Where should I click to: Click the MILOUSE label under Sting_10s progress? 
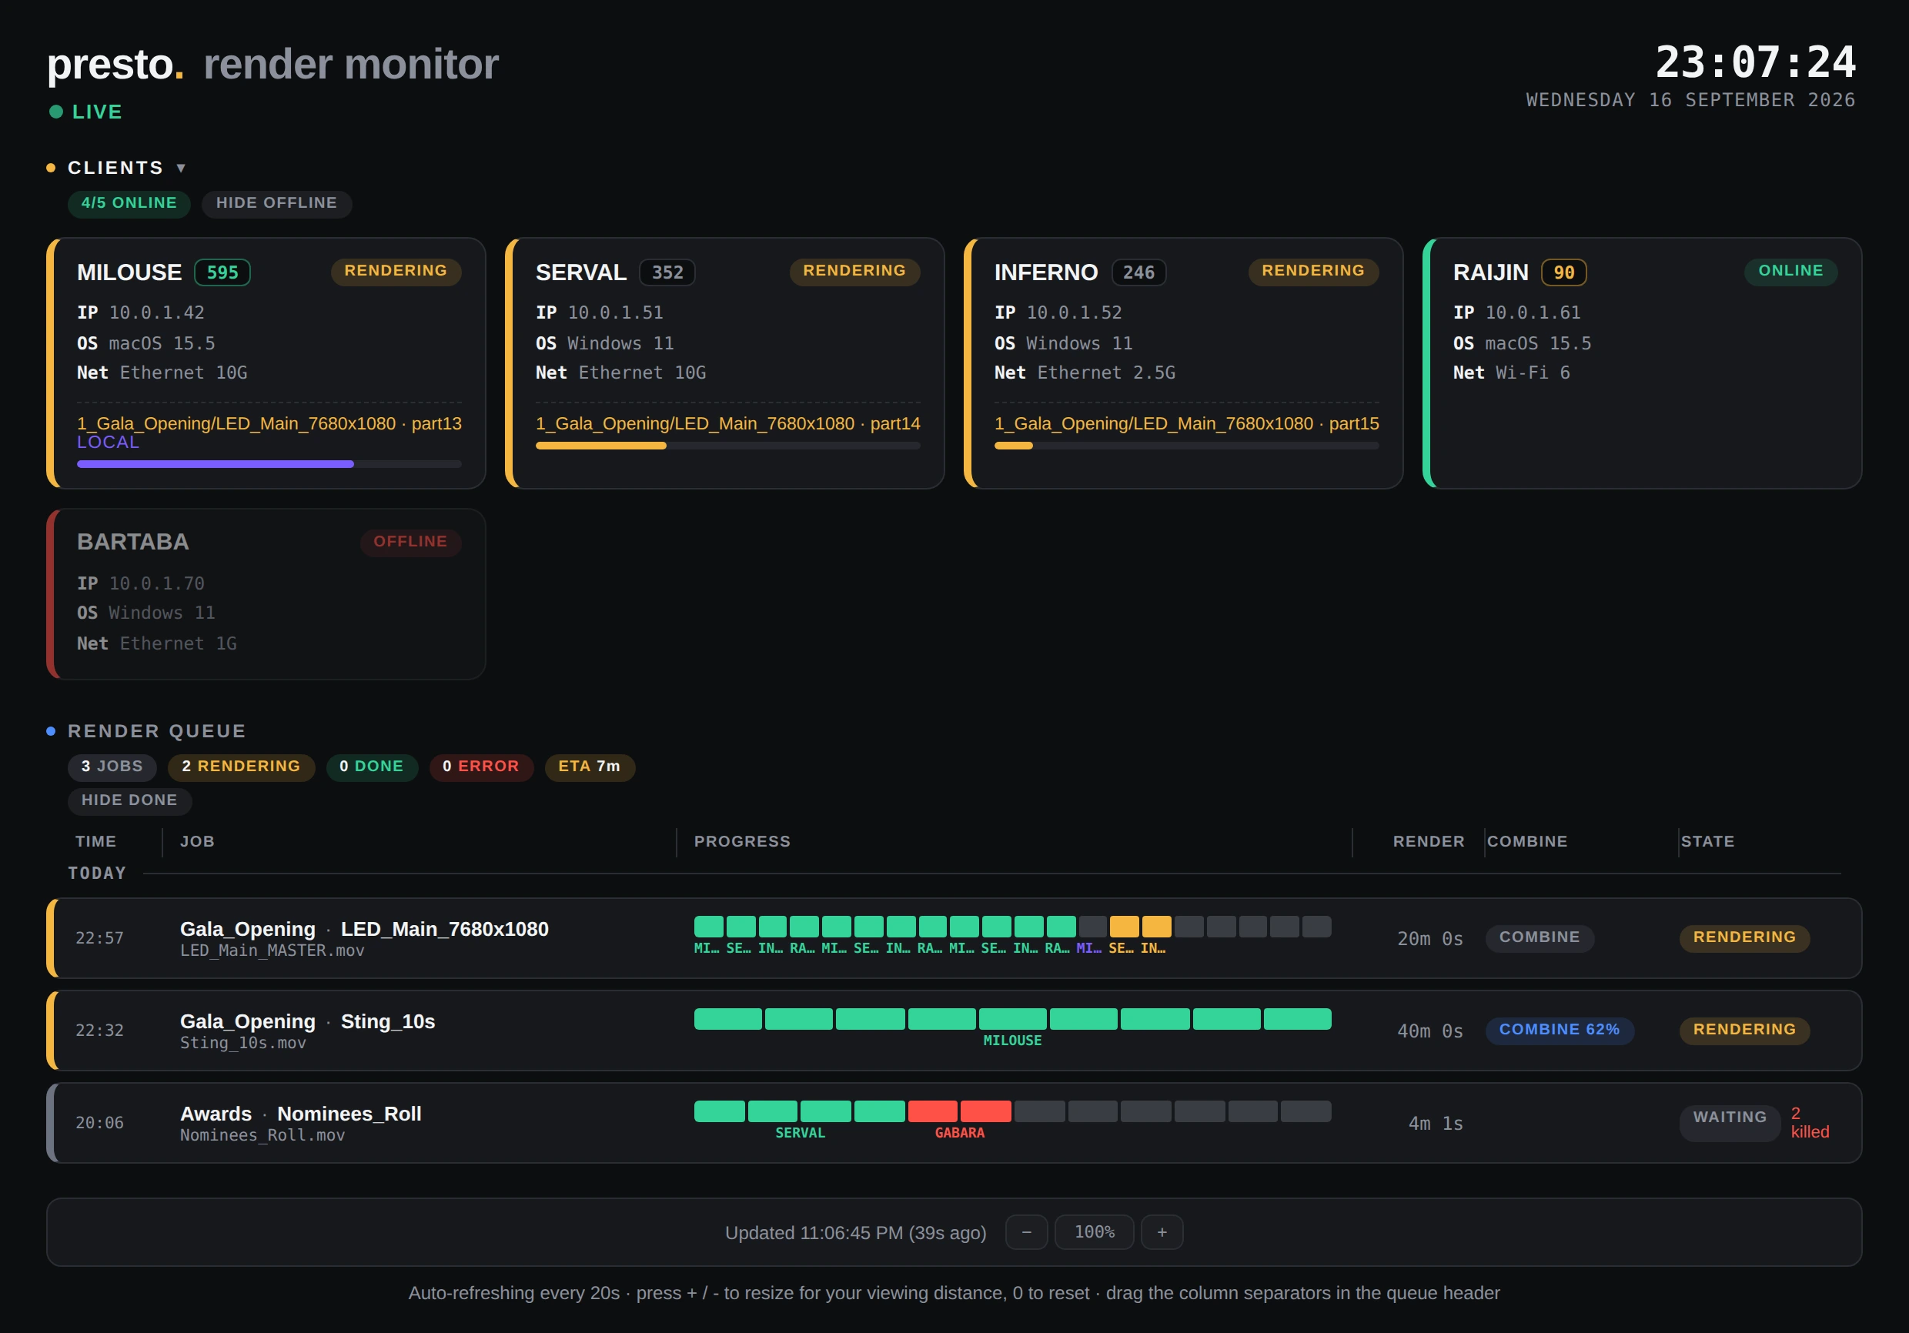[x=1012, y=1041]
